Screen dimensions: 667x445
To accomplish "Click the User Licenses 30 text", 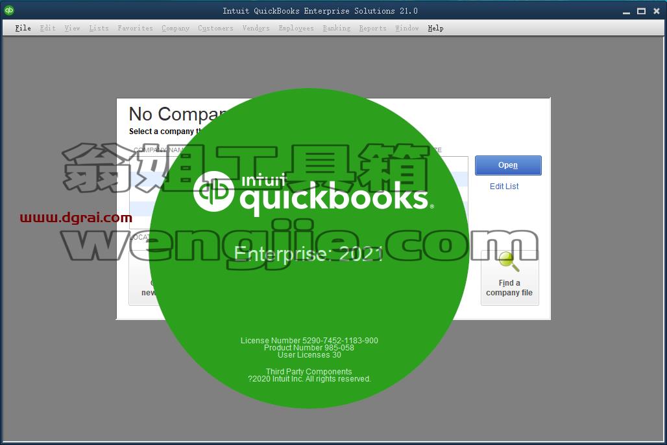I will (x=309, y=355).
